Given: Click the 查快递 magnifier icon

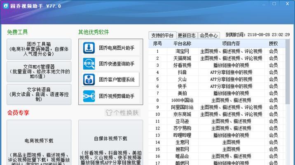Looking at the screenshot, I should pyautogui.click(x=89, y=64).
